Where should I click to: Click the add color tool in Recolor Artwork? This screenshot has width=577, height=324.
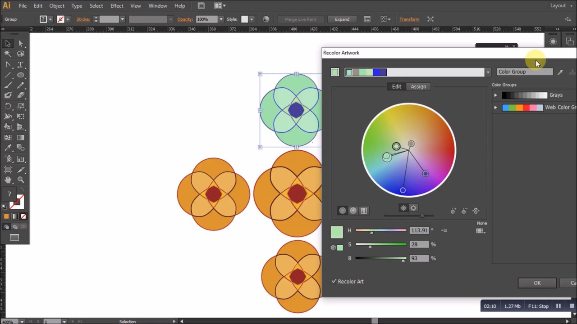coord(453,211)
